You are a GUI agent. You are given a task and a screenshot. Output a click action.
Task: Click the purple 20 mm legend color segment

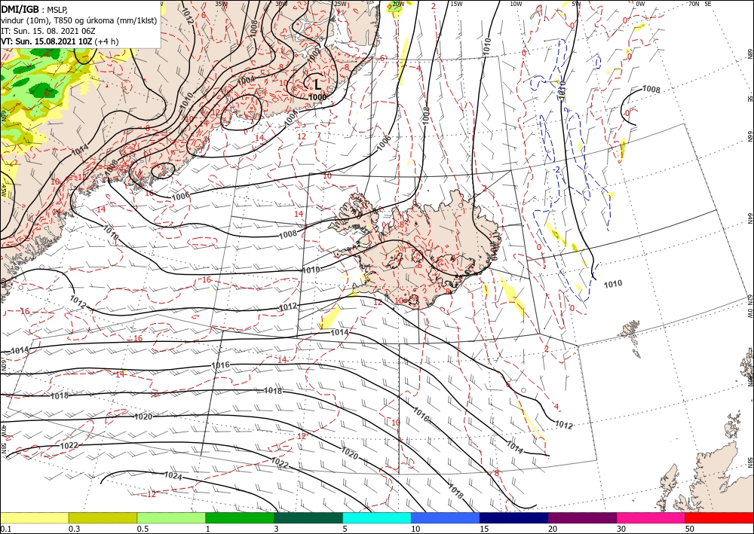[582, 517]
